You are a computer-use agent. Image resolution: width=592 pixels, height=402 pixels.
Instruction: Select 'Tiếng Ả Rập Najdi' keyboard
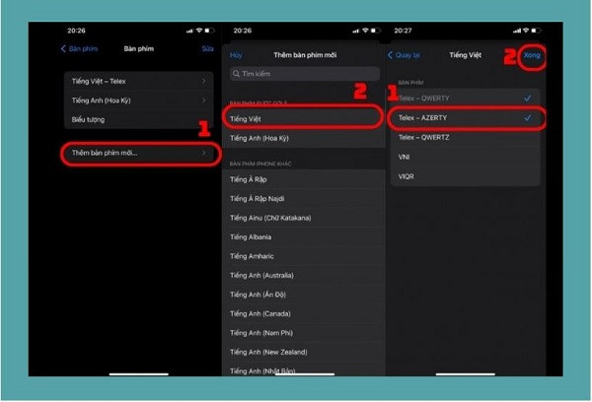coord(303,198)
